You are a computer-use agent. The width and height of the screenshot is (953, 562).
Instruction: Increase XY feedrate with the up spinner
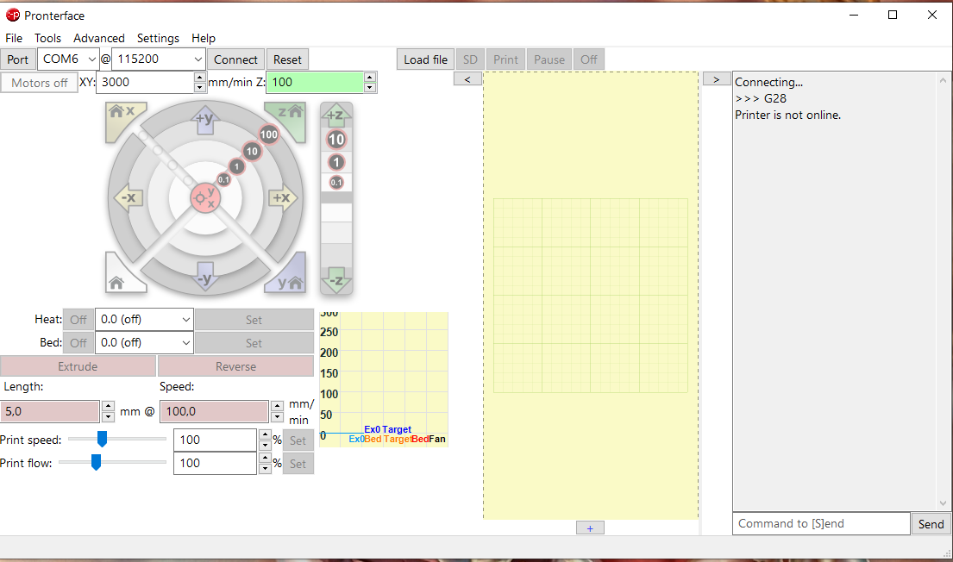click(200, 77)
